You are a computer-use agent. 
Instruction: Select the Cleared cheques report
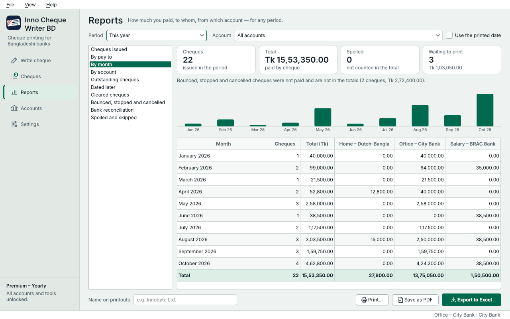point(130,95)
